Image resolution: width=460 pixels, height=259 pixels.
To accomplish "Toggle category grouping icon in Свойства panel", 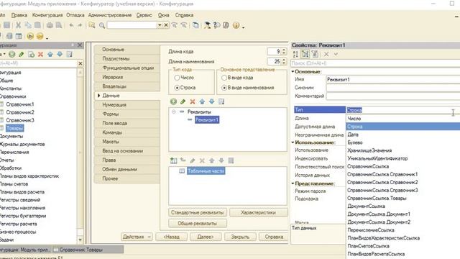I will pyautogui.click(x=305, y=54).
